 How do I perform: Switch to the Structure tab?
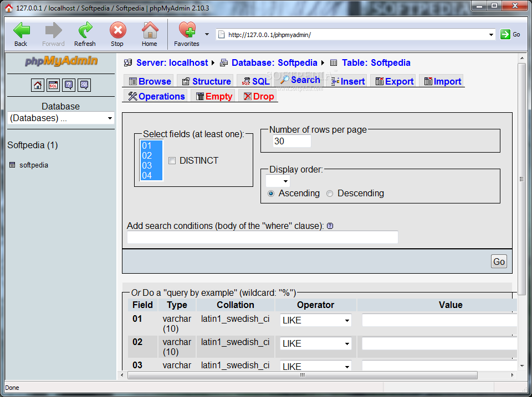point(206,81)
